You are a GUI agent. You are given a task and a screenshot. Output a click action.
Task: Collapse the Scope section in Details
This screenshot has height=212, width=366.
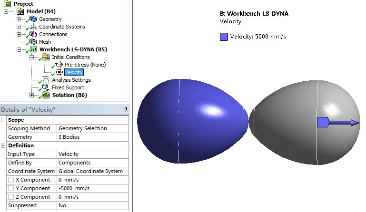3,120
